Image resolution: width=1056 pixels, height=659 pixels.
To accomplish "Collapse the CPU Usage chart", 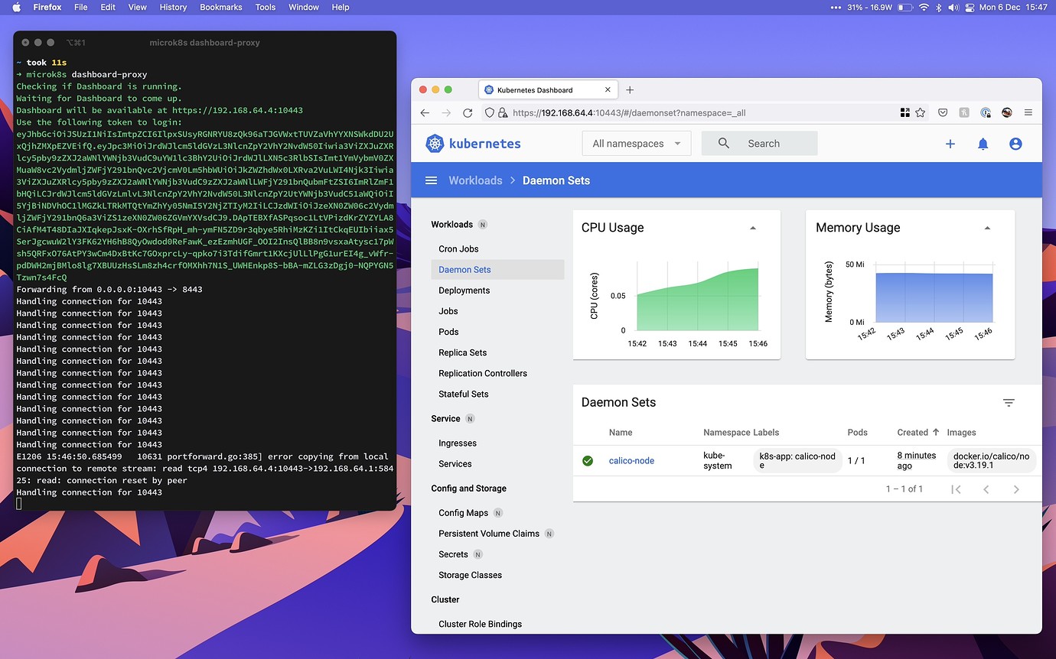I will pos(753,227).
